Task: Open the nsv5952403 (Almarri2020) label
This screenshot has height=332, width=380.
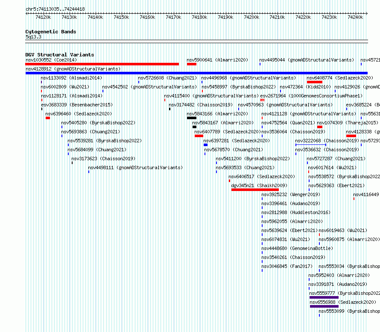Action: (339, 275)
